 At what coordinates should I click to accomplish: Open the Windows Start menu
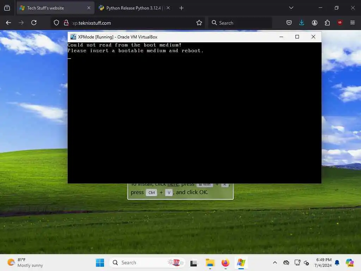[100, 263]
